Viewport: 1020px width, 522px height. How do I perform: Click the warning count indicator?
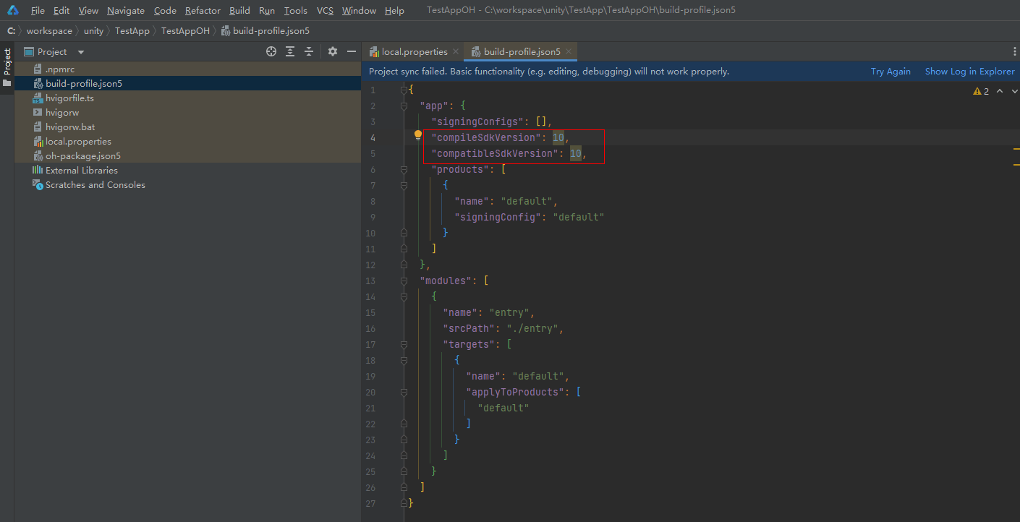coord(981,91)
